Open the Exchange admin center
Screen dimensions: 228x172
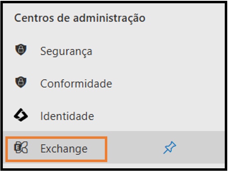coord(114,147)
